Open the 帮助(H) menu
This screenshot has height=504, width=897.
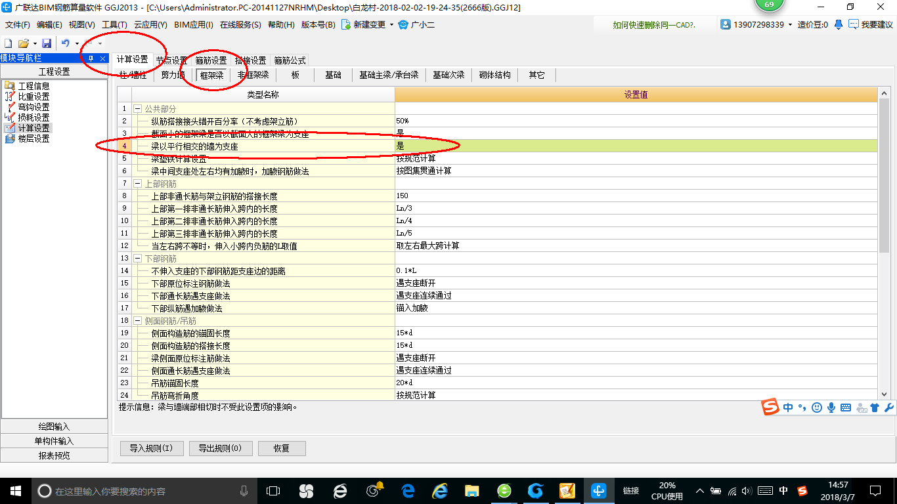[281, 25]
